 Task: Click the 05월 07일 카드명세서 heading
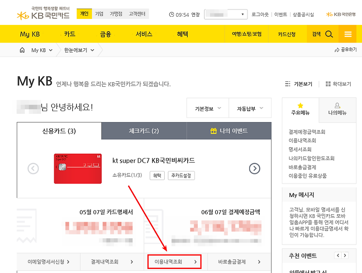pos(106,212)
